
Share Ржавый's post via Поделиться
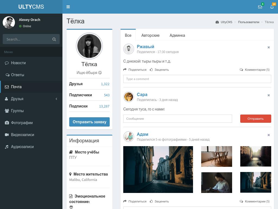coord(135,70)
